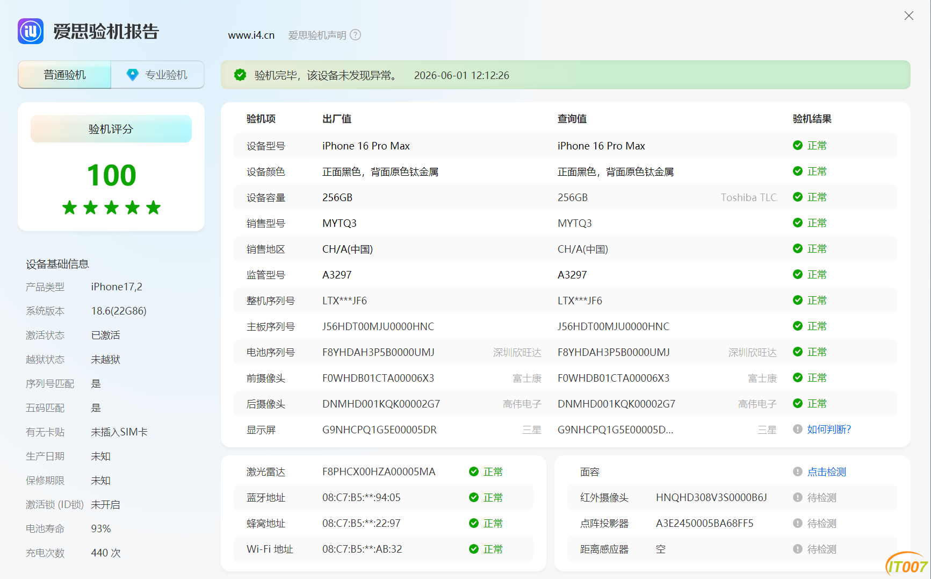The height and width of the screenshot is (579, 931).
Task: Click the check icon in 蓝牙地址 row
Action: point(474,497)
